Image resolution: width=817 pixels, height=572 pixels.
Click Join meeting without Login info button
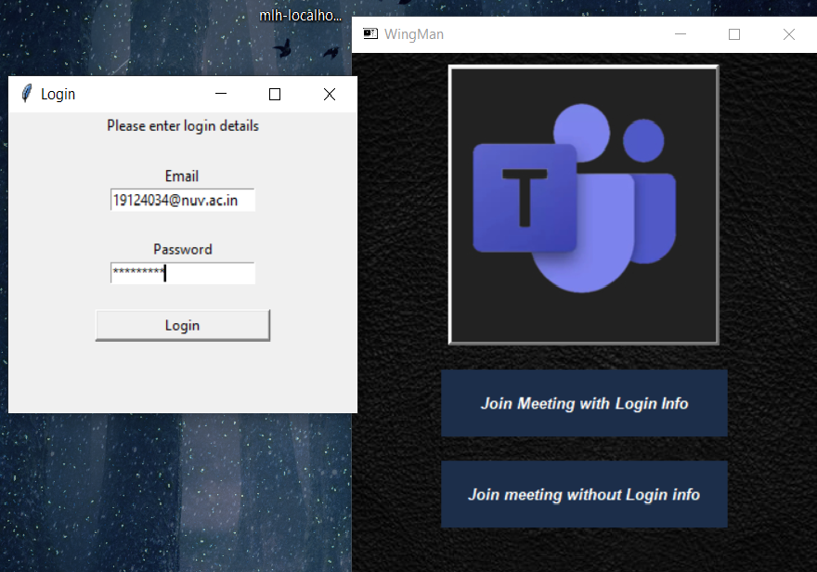coord(584,494)
